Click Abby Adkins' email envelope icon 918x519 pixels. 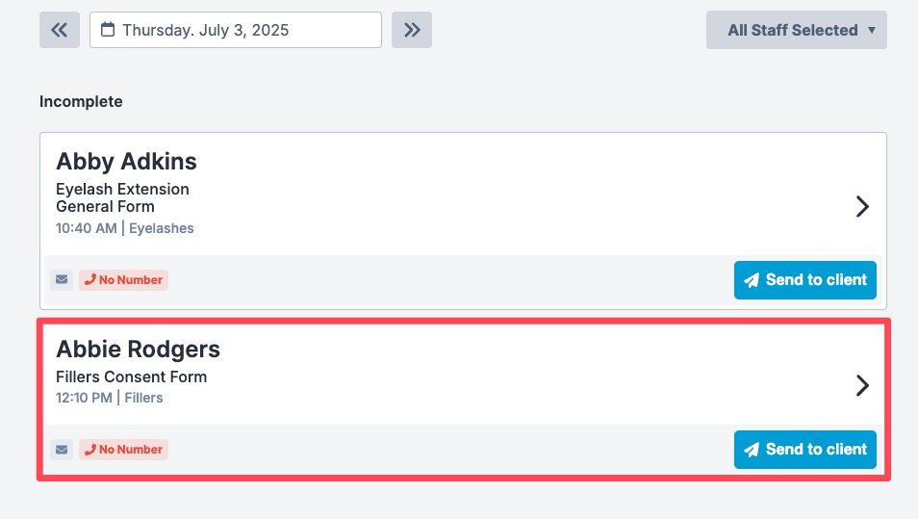[62, 280]
